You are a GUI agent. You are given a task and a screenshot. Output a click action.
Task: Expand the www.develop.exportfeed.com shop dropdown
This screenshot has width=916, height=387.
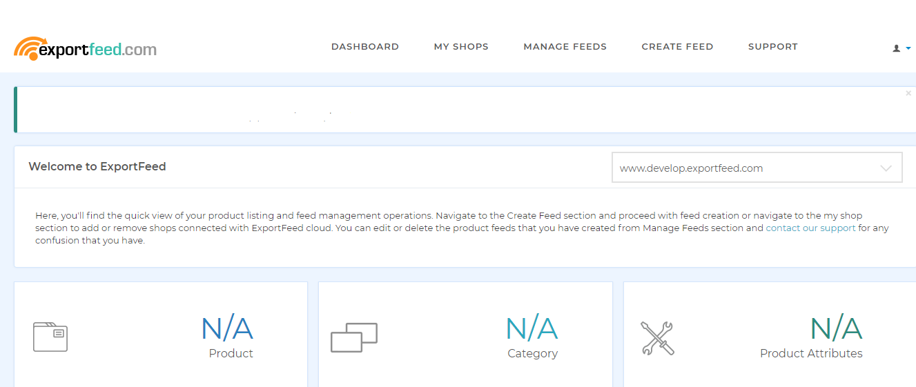tap(757, 168)
